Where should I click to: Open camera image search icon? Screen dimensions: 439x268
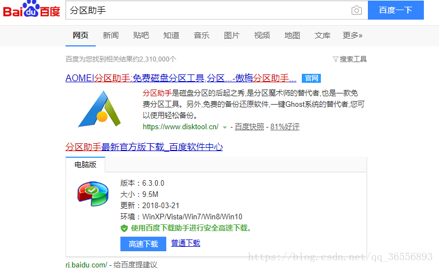pyautogui.click(x=356, y=10)
